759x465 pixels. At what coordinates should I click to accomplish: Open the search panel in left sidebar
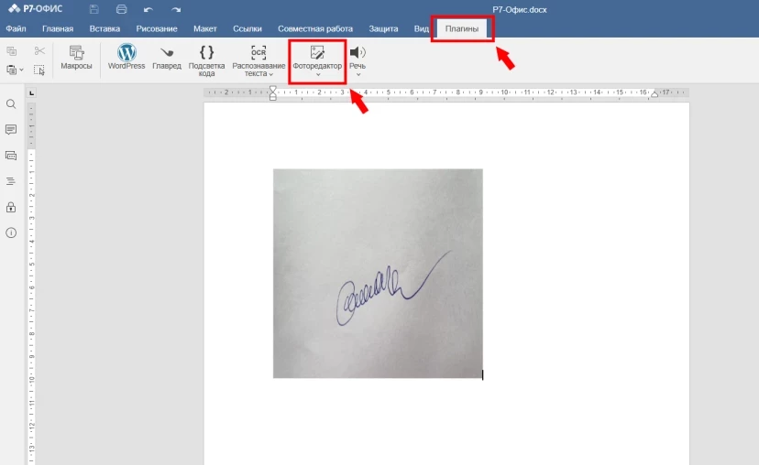[11, 104]
